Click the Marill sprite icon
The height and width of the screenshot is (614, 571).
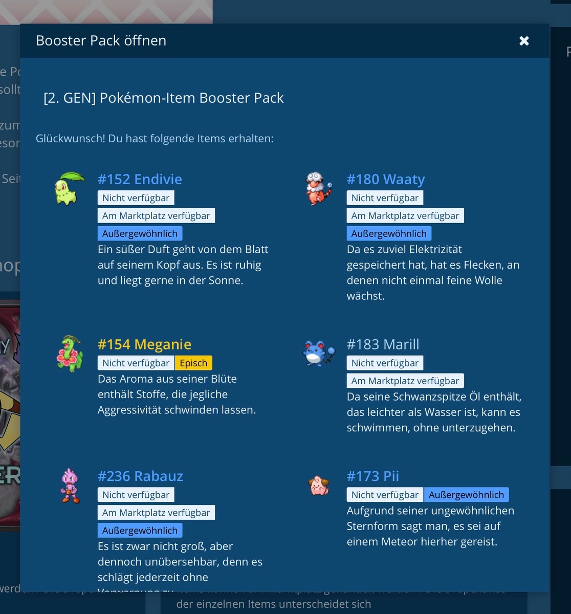pyautogui.click(x=319, y=354)
